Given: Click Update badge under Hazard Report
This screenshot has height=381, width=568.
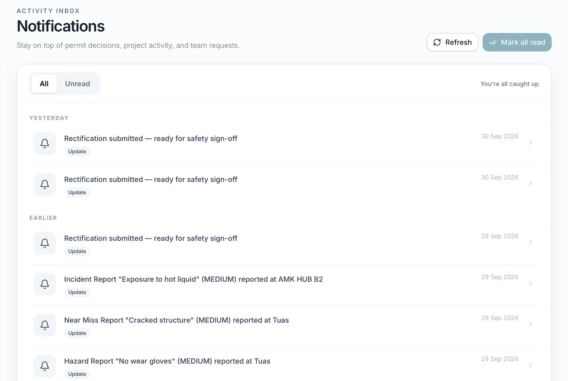Looking at the screenshot, I should pyautogui.click(x=77, y=374).
